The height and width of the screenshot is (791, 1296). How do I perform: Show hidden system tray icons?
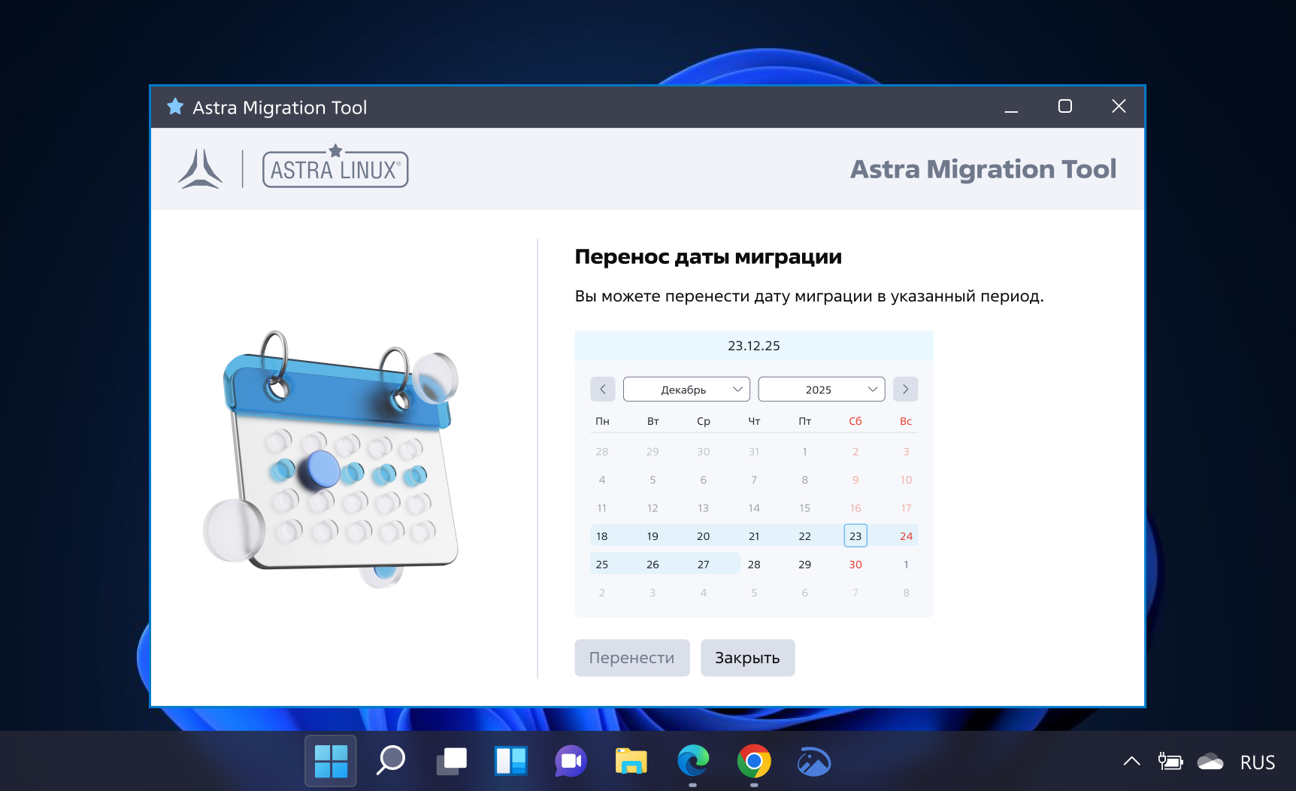1131,762
